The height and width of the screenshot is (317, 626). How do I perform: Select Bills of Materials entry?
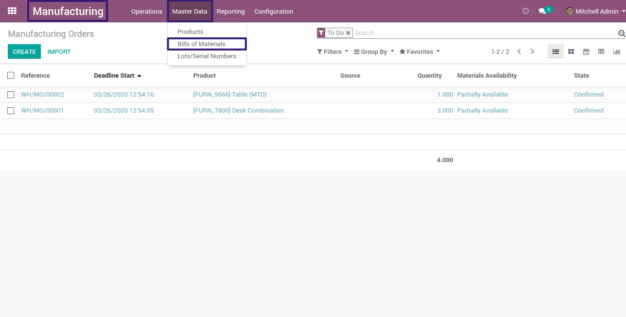207,44
